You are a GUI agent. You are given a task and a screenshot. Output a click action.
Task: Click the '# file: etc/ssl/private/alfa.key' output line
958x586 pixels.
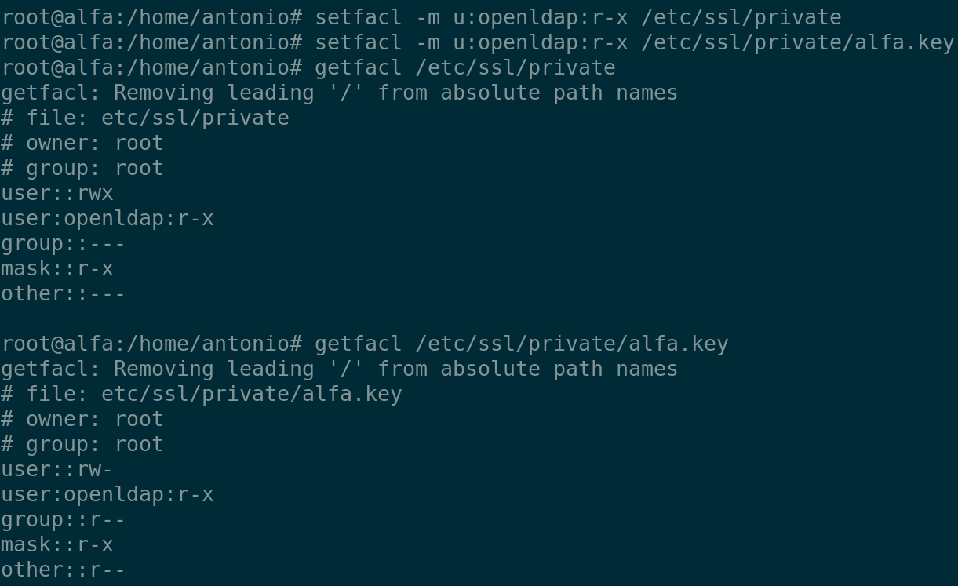click(x=202, y=394)
